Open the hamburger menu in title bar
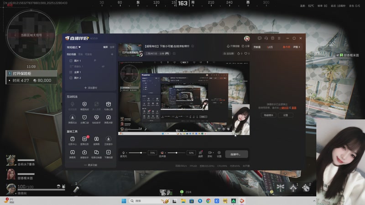 [279, 38]
